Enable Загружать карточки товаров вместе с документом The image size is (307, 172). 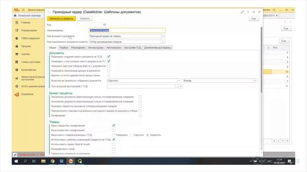click(x=109, y=66)
